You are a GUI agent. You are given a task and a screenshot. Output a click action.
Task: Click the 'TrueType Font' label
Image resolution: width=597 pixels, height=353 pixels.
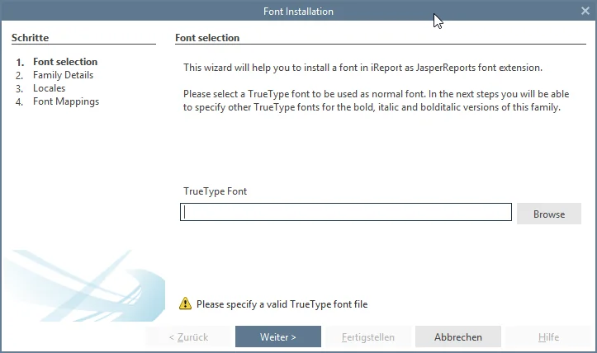(x=216, y=191)
